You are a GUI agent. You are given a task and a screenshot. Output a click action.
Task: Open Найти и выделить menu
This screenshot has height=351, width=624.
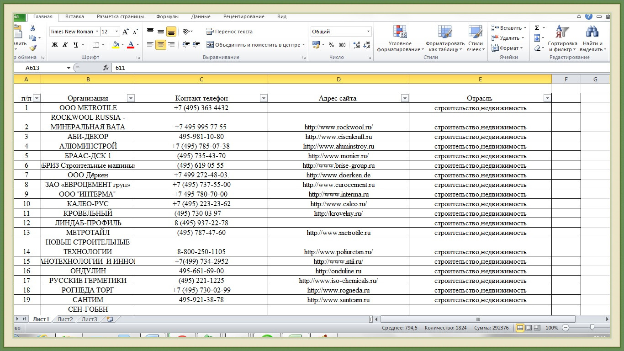[592, 38]
